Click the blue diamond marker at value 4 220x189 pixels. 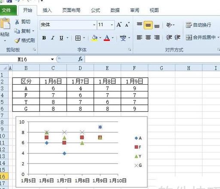click(64, 153)
